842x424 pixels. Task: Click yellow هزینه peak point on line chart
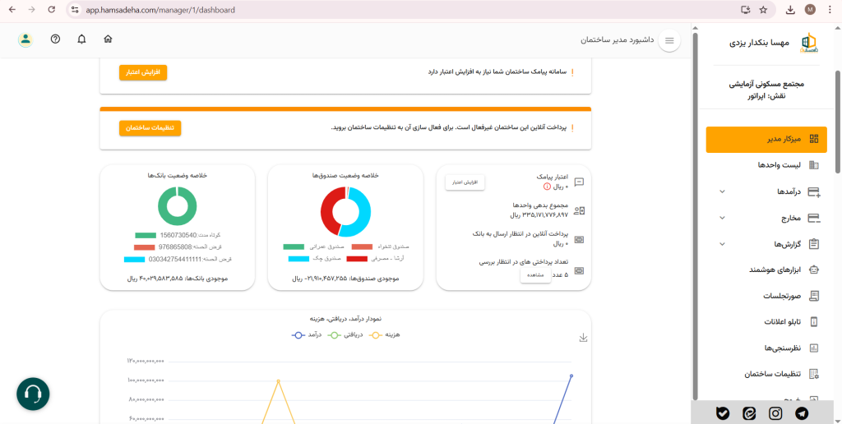tap(278, 381)
